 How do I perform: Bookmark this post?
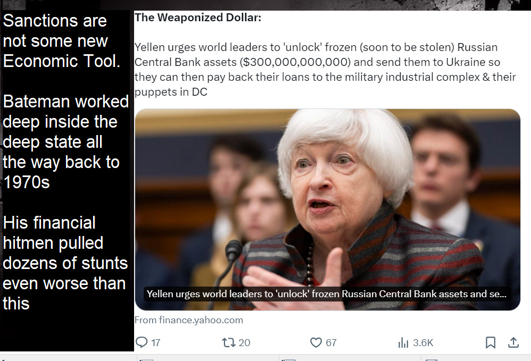(x=491, y=342)
